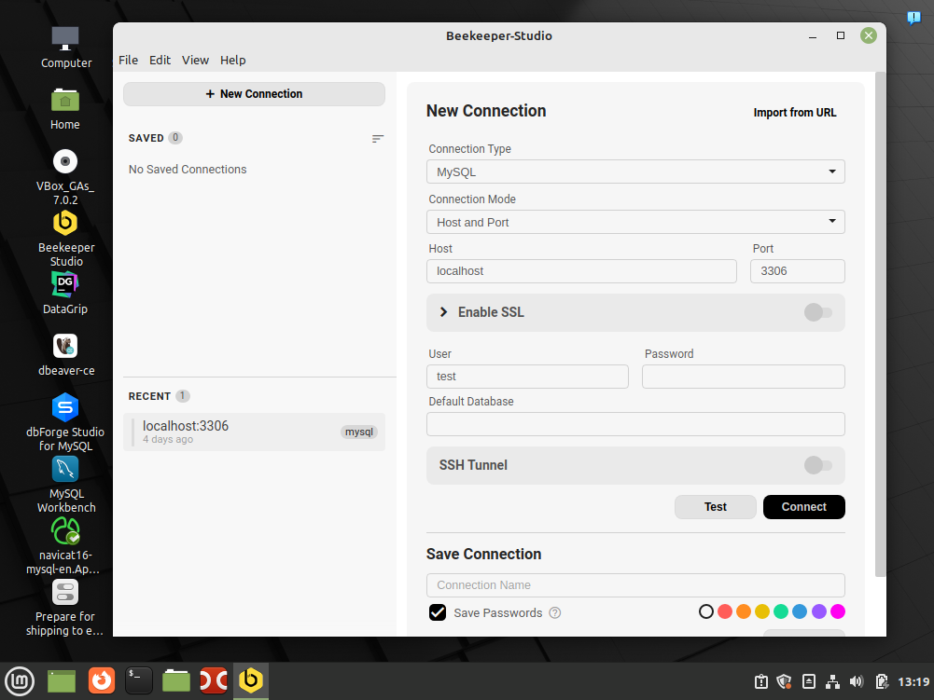Open the VBox_GAs_7.0.2 disc icon
The image size is (934, 700).
tap(65, 177)
